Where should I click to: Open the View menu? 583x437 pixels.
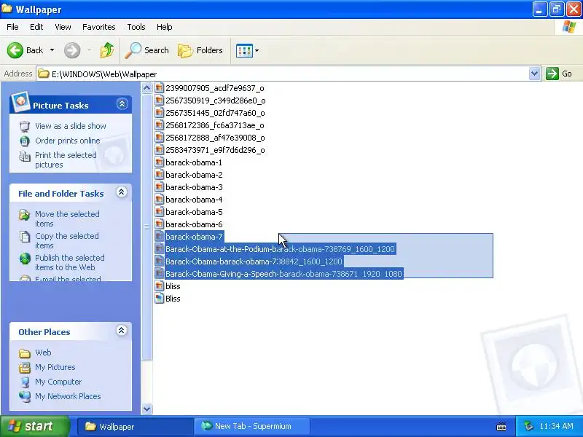[x=63, y=27]
